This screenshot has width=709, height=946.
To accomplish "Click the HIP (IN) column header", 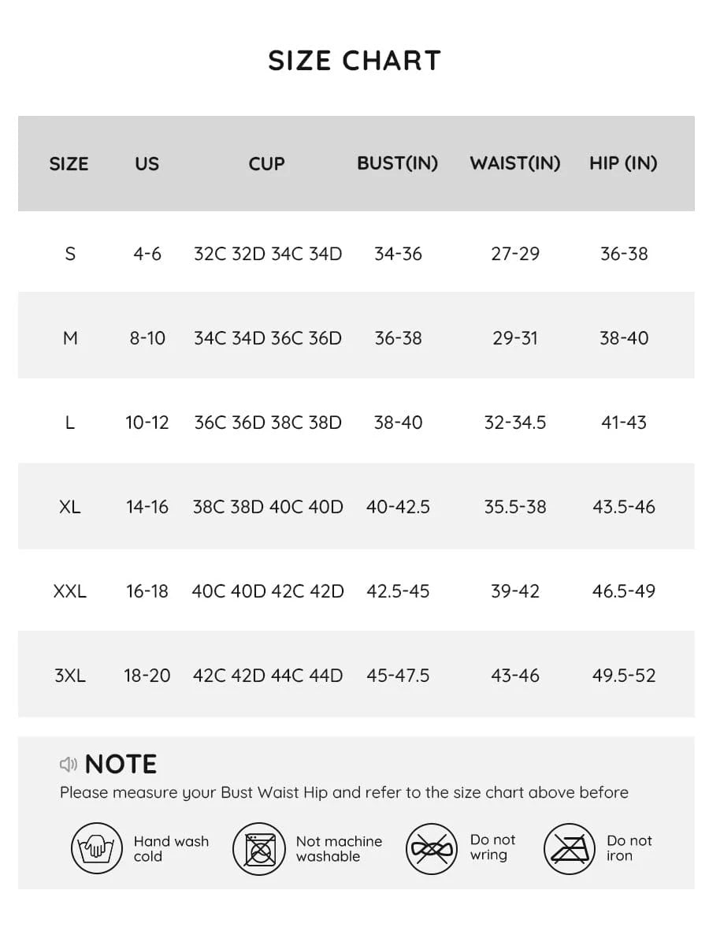I will 623,163.
